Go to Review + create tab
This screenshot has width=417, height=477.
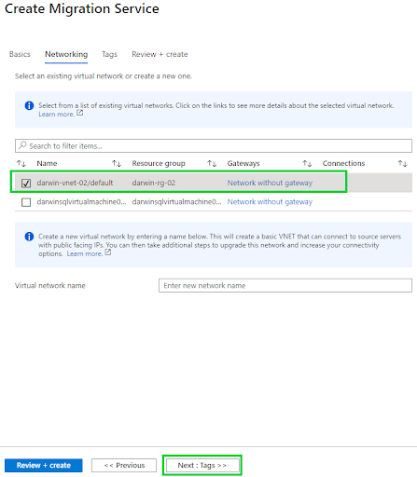[160, 54]
